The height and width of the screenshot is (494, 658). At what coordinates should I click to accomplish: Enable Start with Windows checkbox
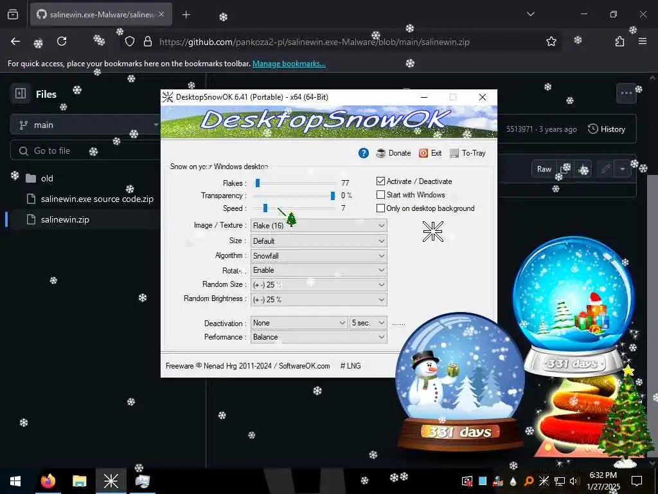[380, 195]
